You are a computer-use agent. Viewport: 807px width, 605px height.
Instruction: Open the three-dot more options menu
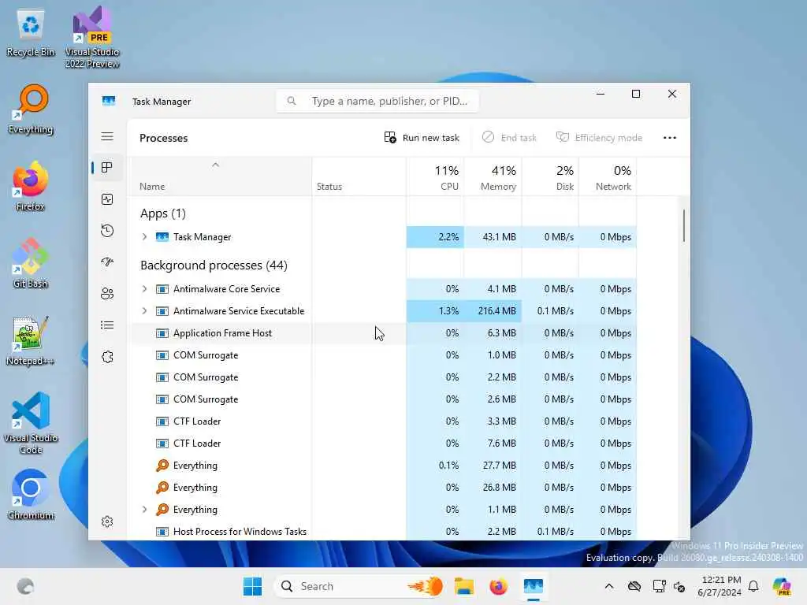(670, 138)
